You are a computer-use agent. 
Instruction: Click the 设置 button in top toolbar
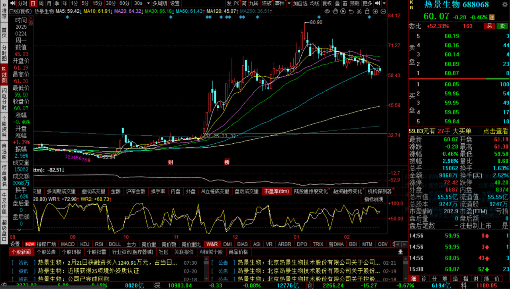point(175,3)
